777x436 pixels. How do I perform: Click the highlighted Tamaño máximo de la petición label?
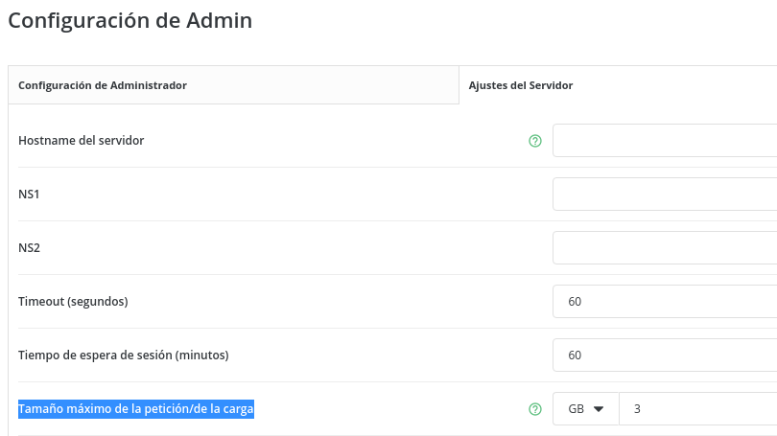pyautogui.click(x=136, y=410)
